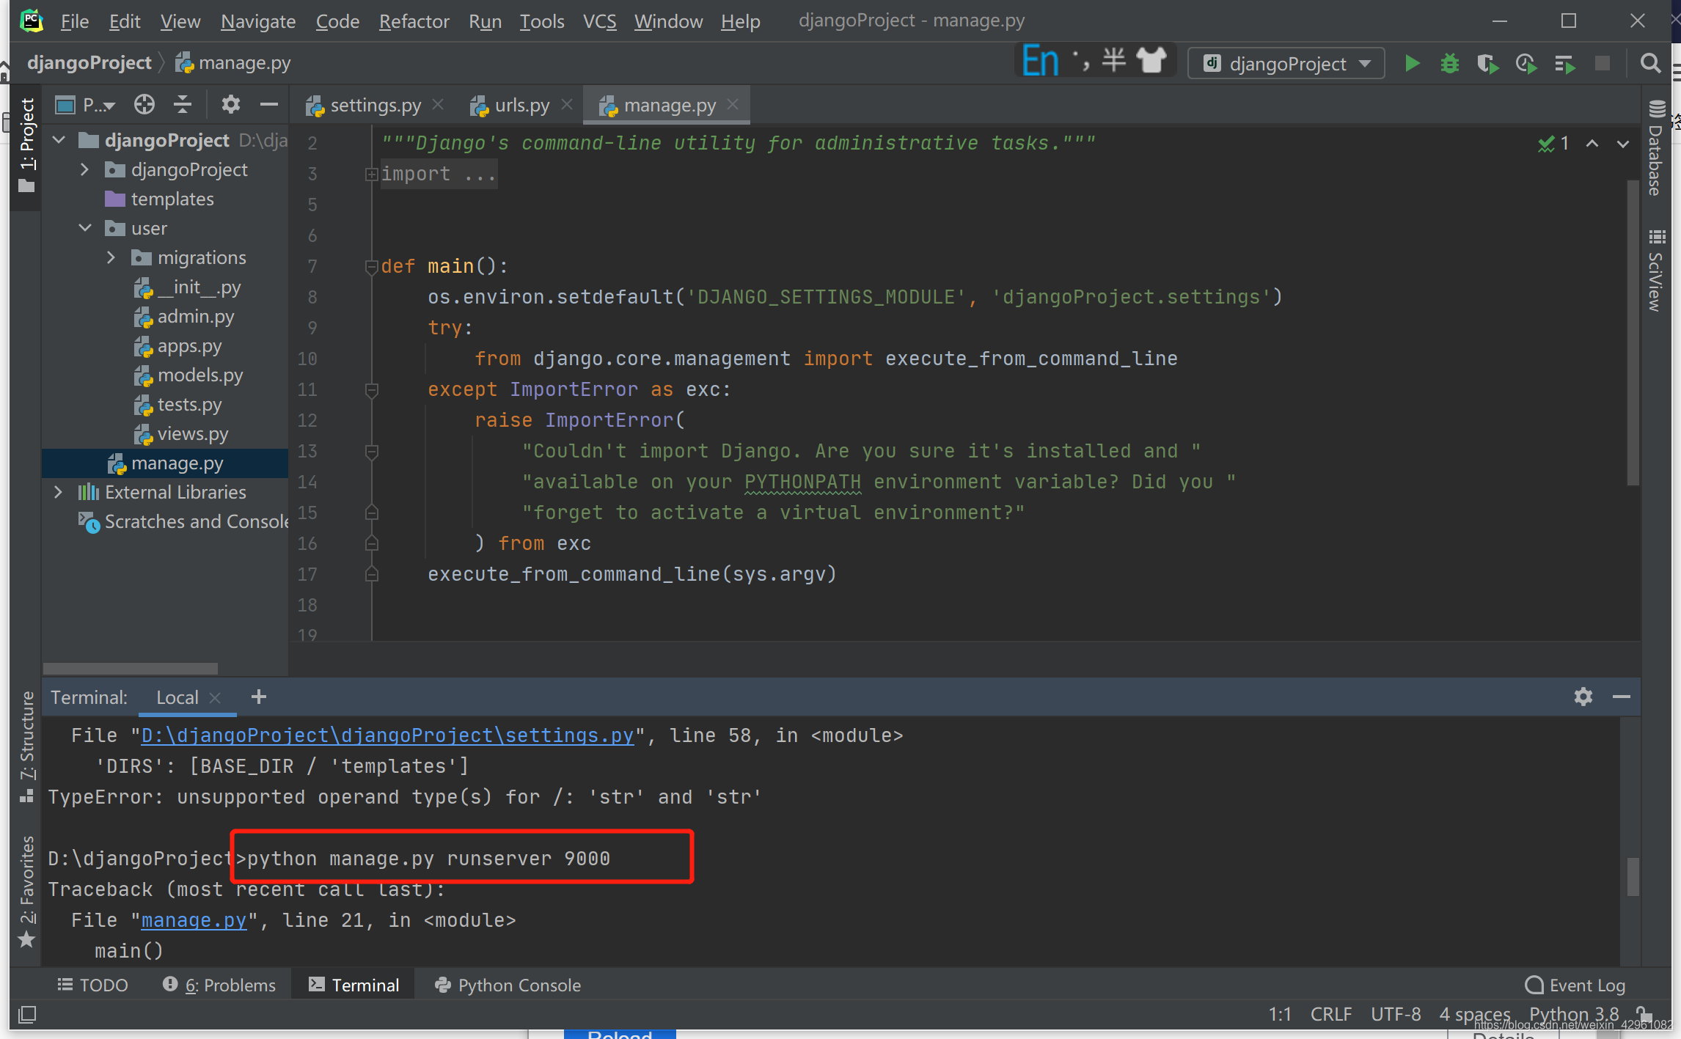Image resolution: width=1681 pixels, height=1039 pixels.
Task: Expand the folded import block
Action: 371,175
